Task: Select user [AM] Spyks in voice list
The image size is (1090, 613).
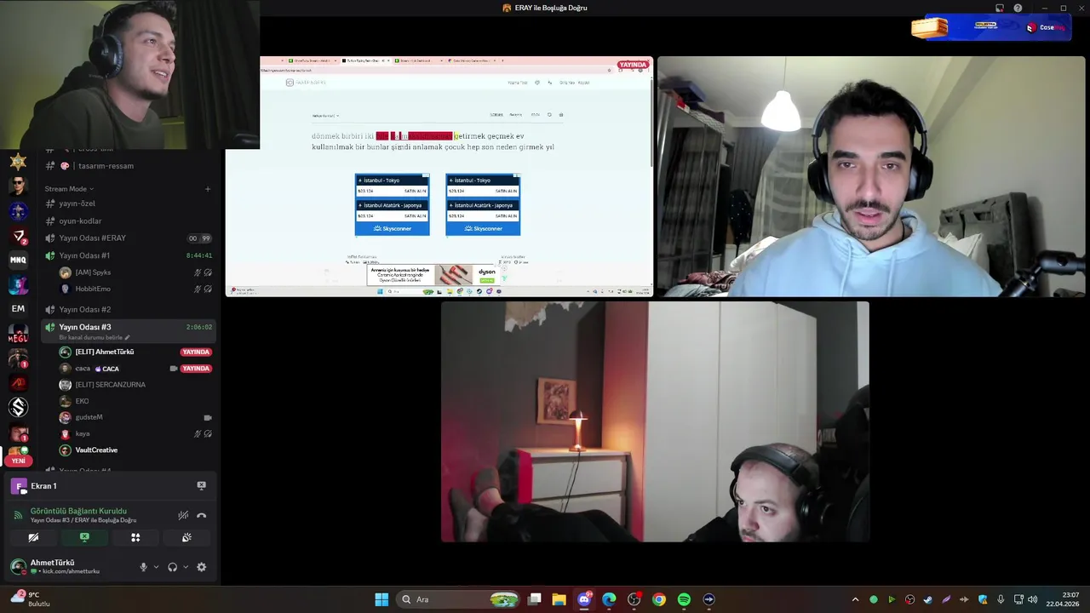Action: pyautogui.click(x=135, y=272)
